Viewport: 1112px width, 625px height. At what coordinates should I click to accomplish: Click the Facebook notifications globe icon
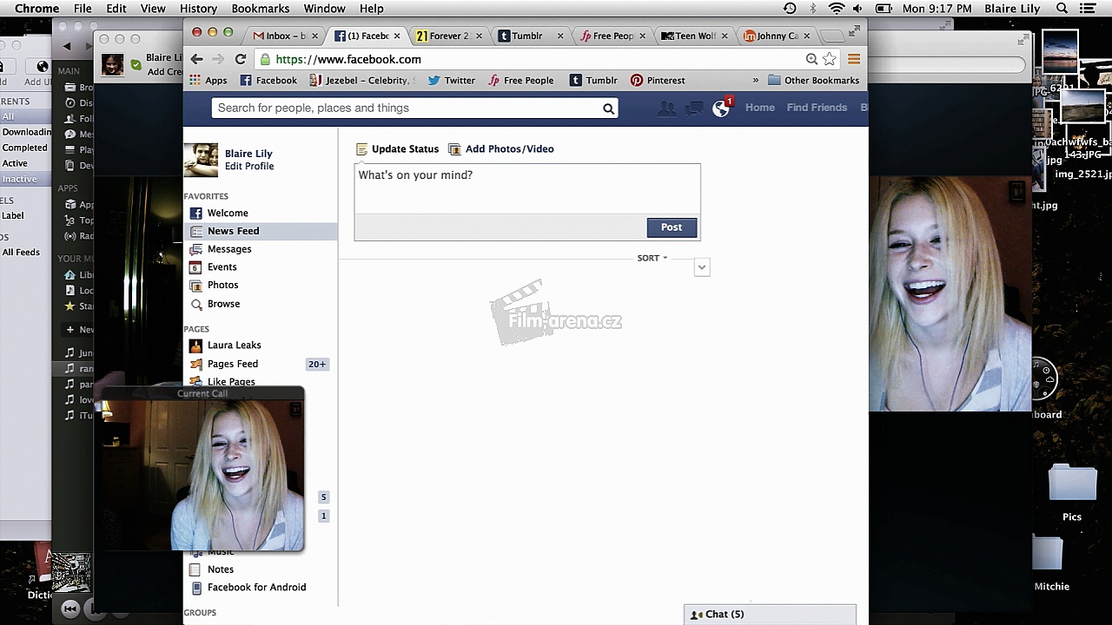click(x=721, y=109)
